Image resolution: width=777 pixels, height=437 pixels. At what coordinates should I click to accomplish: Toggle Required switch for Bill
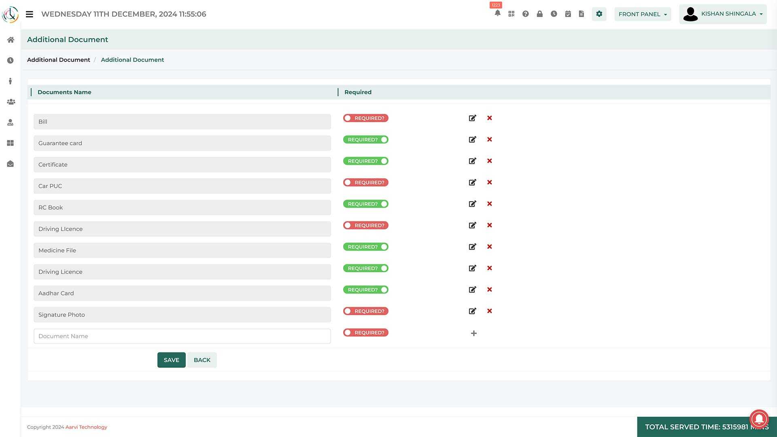tap(365, 118)
